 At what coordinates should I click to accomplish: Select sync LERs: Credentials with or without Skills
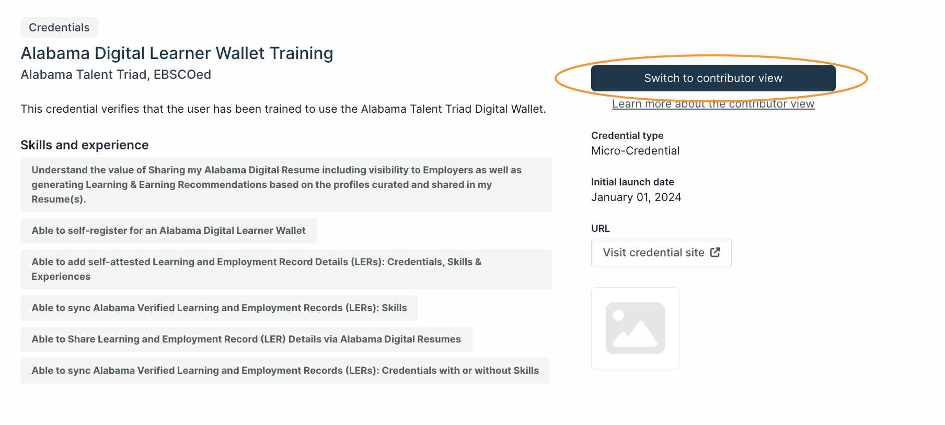pyautogui.click(x=285, y=371)
